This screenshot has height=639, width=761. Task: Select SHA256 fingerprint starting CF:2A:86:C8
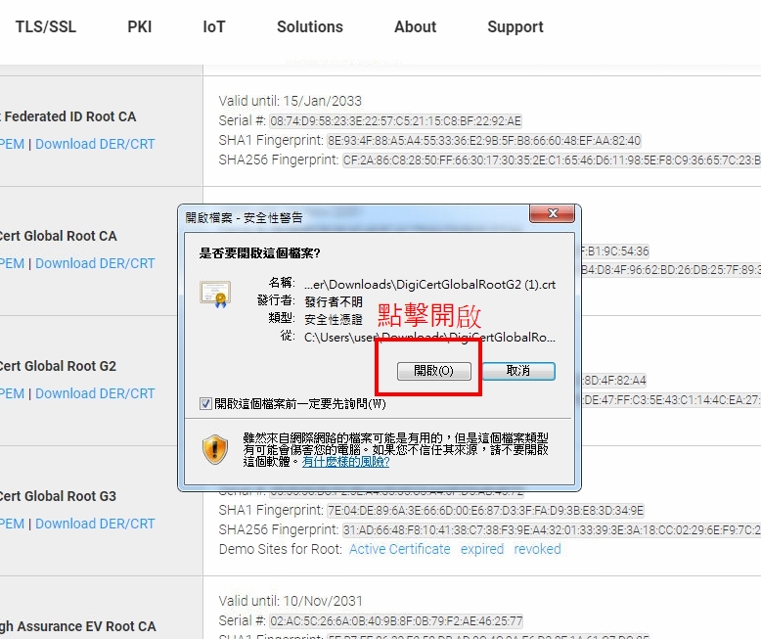tap(552, 160)
